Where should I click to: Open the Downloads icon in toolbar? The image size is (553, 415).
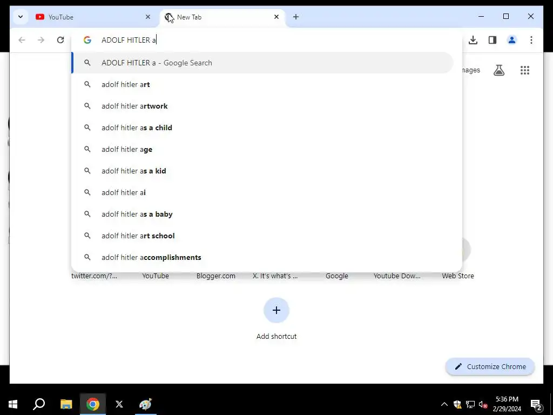tap(473, 40)
